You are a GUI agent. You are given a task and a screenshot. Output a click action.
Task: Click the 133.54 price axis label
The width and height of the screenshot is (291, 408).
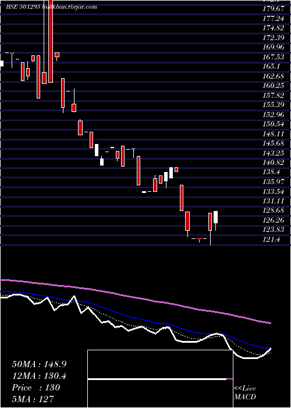[x=273, y=192]
